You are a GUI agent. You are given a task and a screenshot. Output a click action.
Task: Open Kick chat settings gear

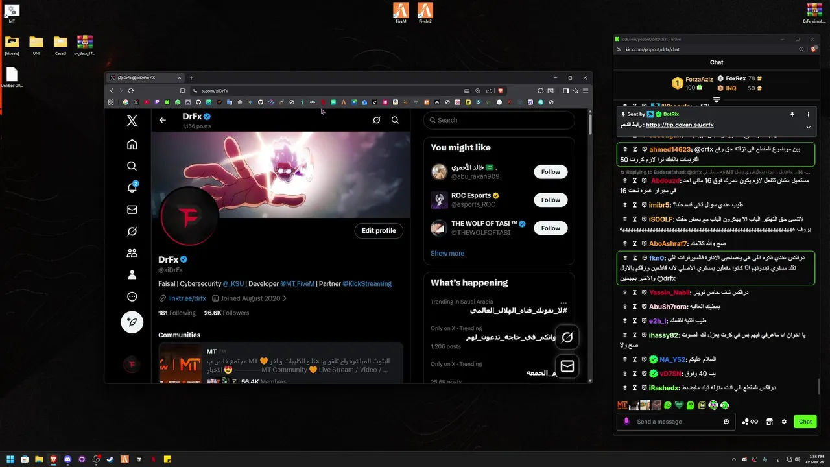coord(784,422)
